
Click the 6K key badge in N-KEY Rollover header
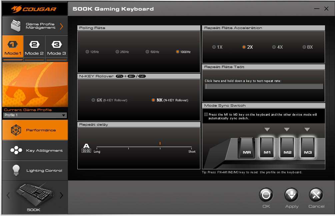coord(131,76)
